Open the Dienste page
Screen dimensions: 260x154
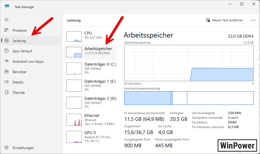pos(19,93)
